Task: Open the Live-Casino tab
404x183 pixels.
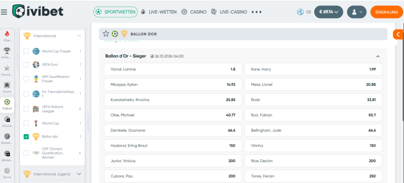Action: click(229, 12)
